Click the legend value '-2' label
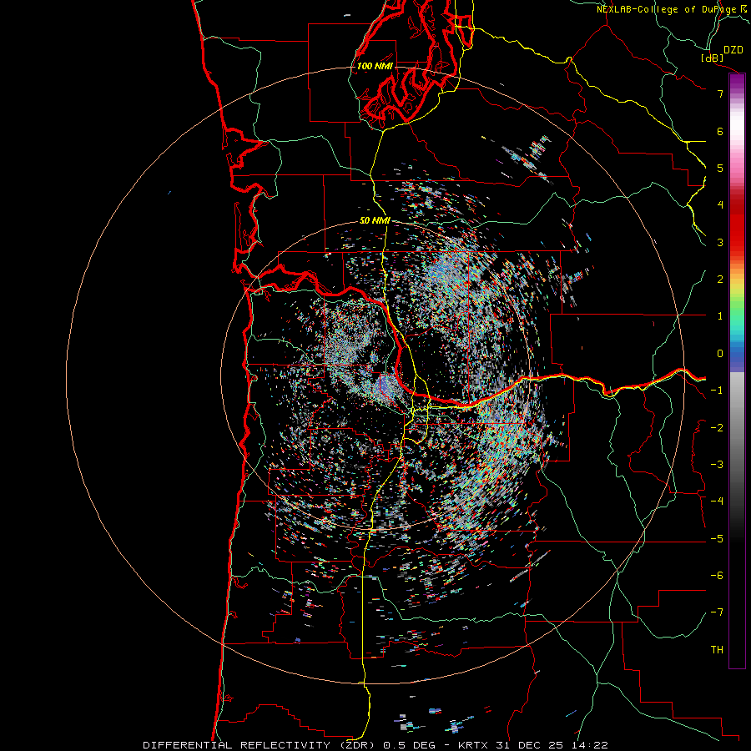This screenshot has height=751, width=751. click(x=717, y=427)
